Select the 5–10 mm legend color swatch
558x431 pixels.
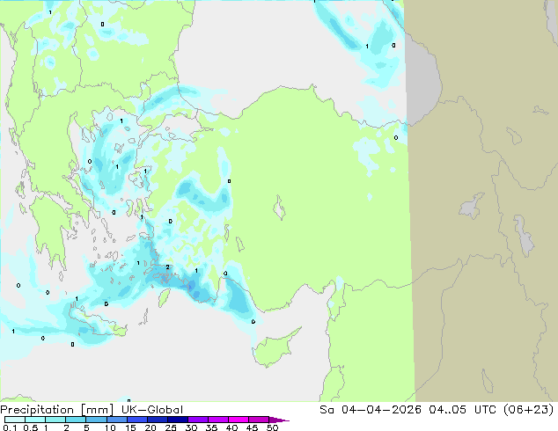[x=96, y=420]
